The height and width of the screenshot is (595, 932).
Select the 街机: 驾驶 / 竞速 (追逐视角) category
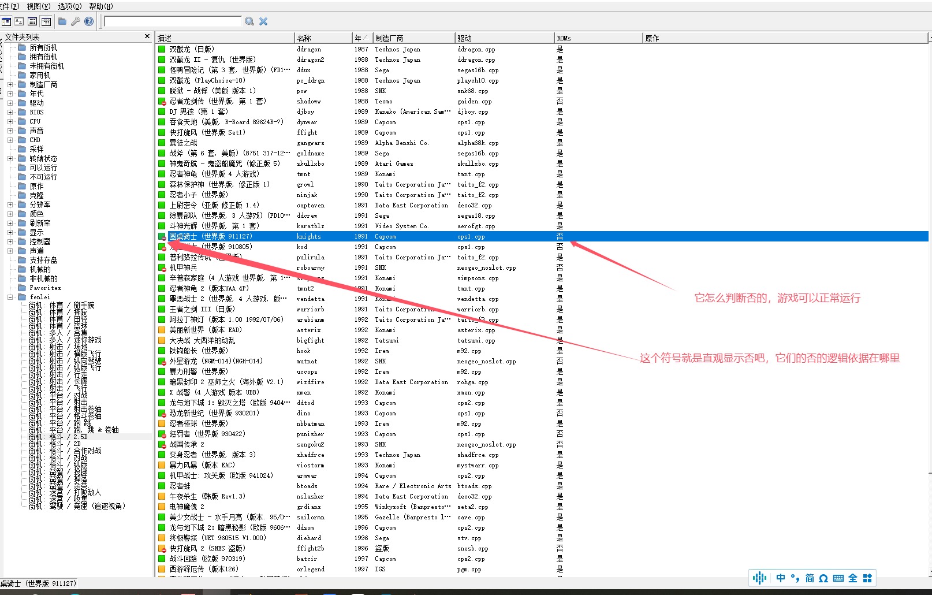77,506
